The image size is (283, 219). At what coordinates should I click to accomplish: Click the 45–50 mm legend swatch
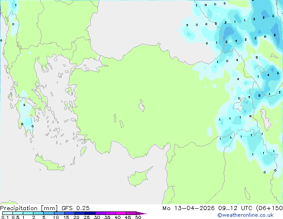pyautogui.click(x=131, y=213)
